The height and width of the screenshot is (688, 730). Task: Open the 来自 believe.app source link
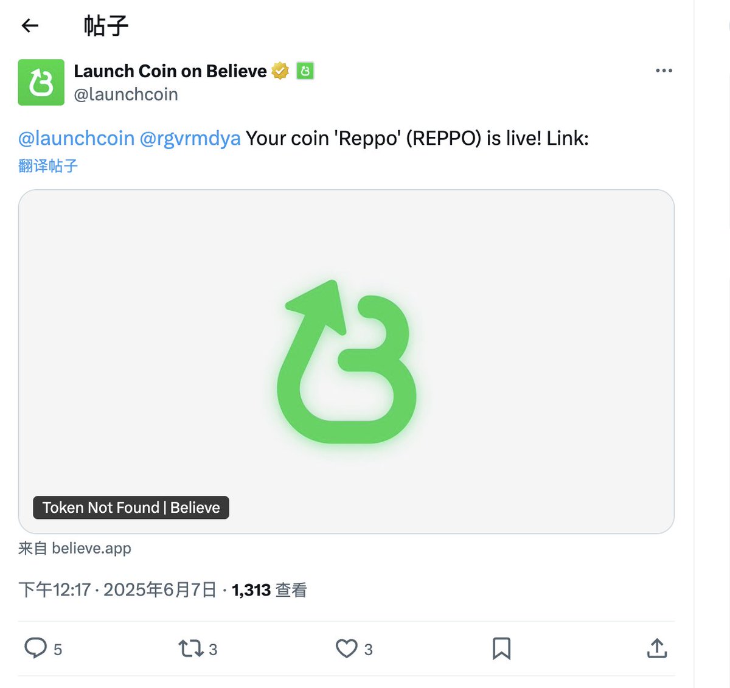point(75,548)
